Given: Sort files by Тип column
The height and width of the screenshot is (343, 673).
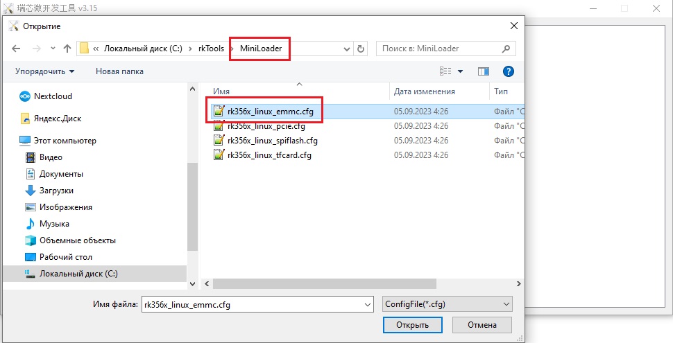Looking at the screenshot, I should pos(500,91).
